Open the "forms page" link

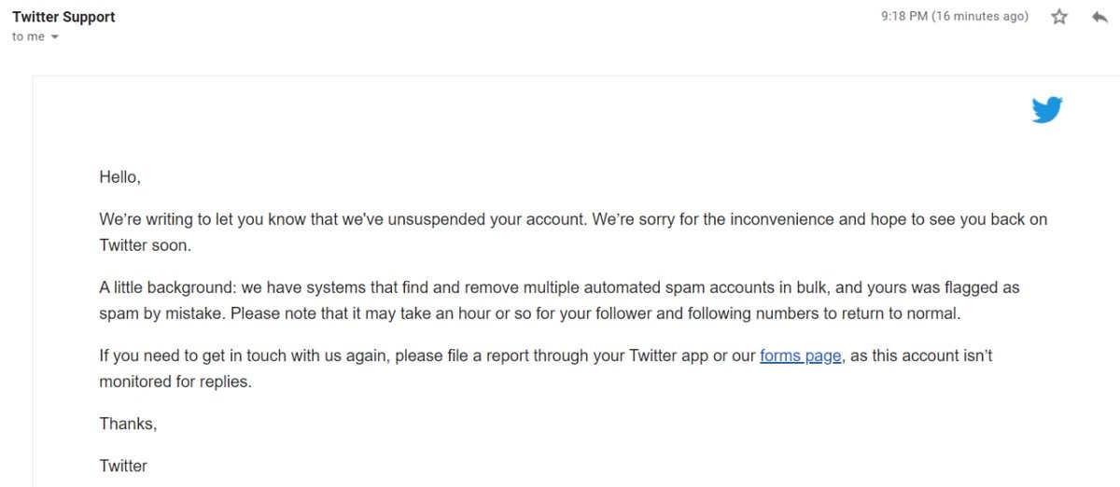point(801,355)
